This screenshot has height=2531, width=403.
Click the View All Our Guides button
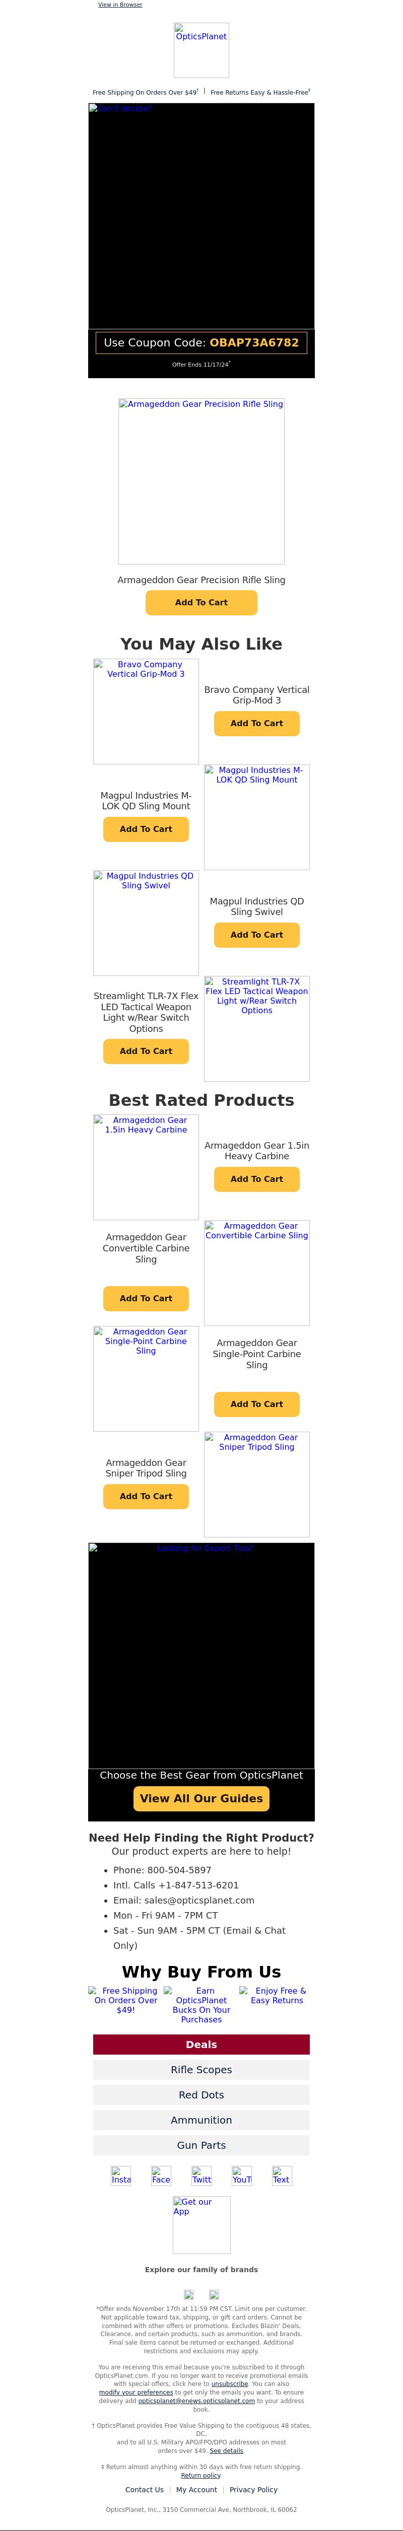[x=201, y=1798]
